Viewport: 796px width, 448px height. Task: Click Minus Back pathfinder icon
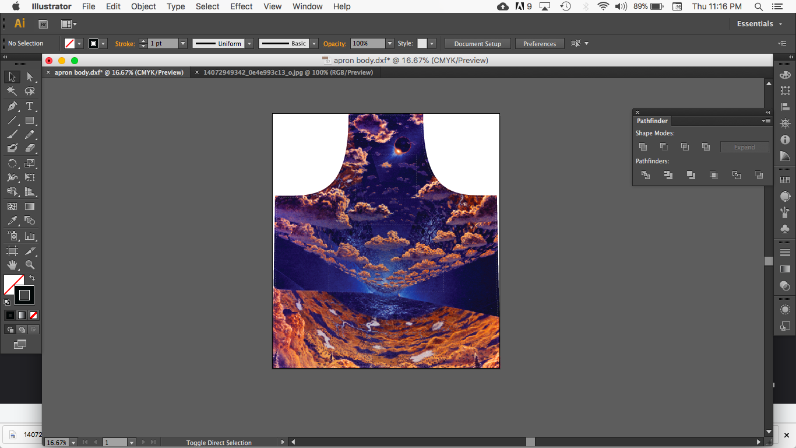759,175
